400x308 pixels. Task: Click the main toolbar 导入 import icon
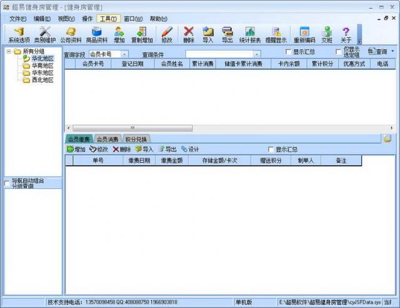[x=208, y=35]
